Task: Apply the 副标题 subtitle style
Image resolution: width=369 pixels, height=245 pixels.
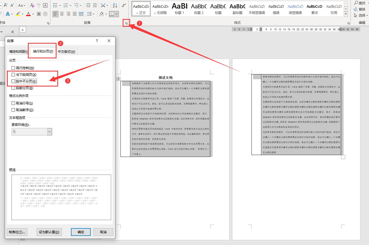Action: click(237, 9)
